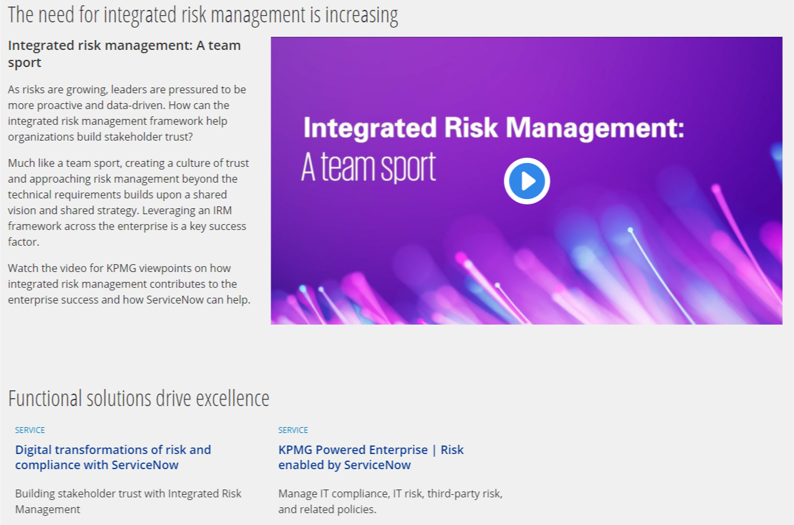Click paragraph starting 'As risks are growing'
This screenshot has width=794, height=525.
(127, 113)
